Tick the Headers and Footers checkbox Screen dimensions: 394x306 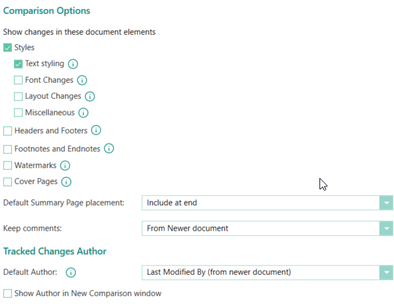(x=7, y=131)
